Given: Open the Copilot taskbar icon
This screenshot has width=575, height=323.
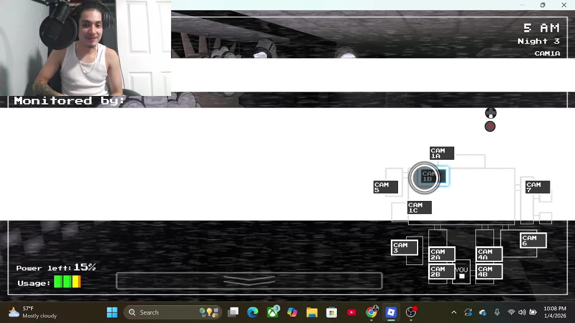Looking at the screenshot, I should (292, 312).
